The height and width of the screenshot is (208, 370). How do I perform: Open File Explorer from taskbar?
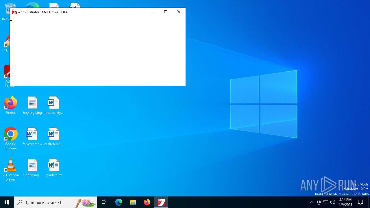(x=133, y=202)
